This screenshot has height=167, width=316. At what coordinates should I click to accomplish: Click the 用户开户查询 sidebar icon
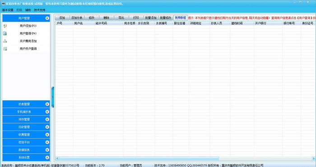tap(5, 49)
